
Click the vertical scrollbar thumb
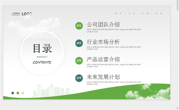pyautogui.click(x=178, y=5)
